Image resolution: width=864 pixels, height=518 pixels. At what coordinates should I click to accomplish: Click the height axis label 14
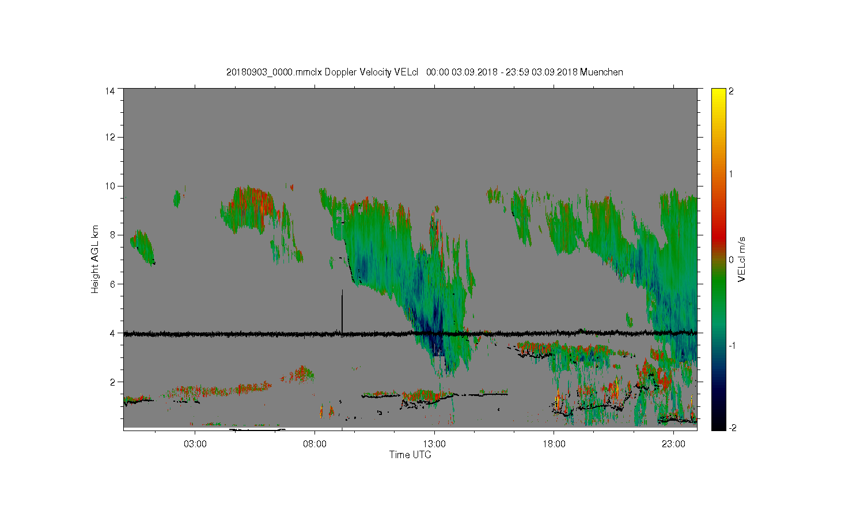[x=110, y=91]
